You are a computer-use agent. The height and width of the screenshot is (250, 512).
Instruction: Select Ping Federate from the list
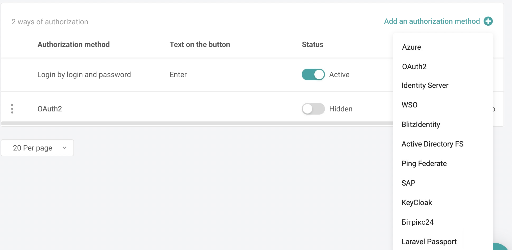pos(424,163)
